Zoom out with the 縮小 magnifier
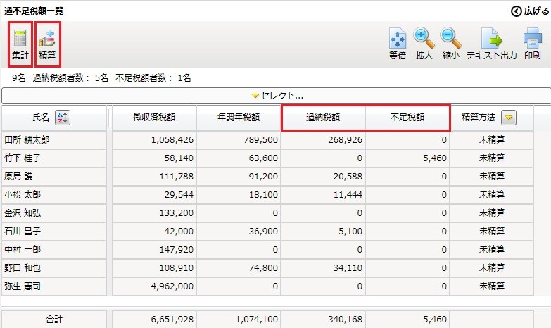The width and height of the screenshot is (551, 328). pos(450,43)
